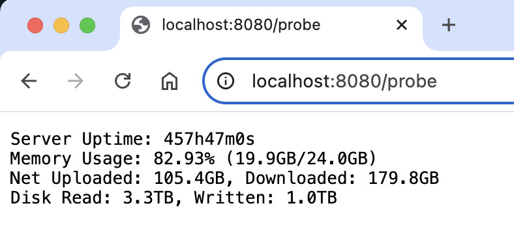Click the Memory Usage label text
514x240 pixels.
76,158
